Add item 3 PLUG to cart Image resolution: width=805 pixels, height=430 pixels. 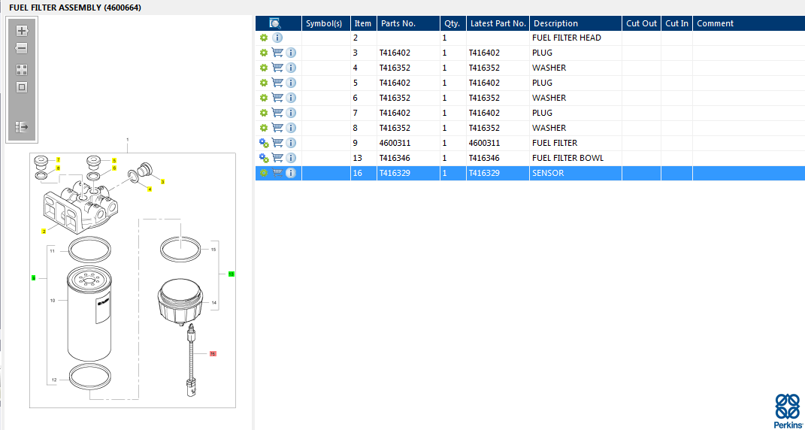click(277, 53)
